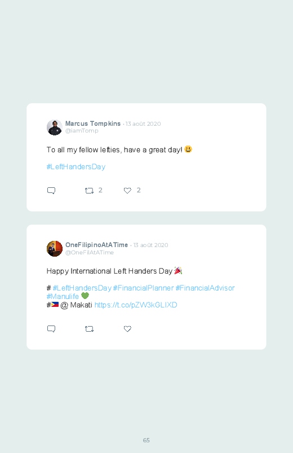Open the #Manulife hashtag
The width and height of the screenshot is (293, 453).
[x=63, y=296]
